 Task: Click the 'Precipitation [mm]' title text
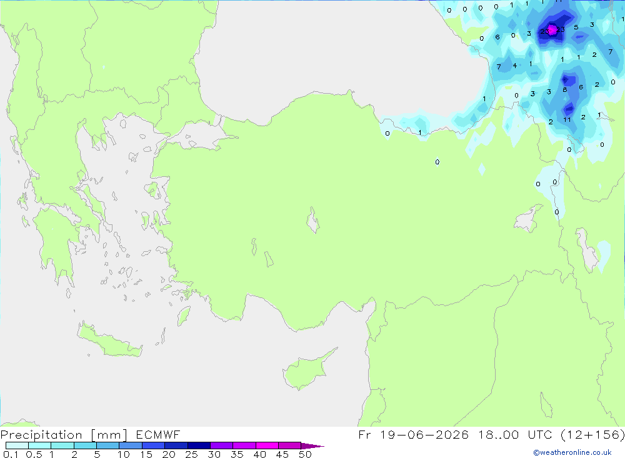(x=64, y=434)
